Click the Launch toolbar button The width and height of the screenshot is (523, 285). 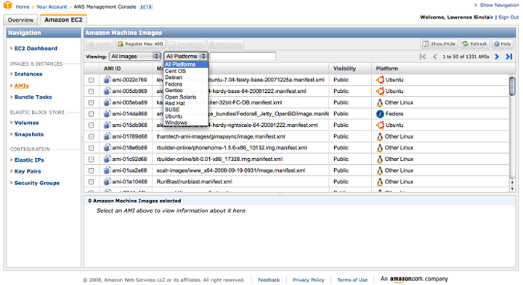point(100,44)
